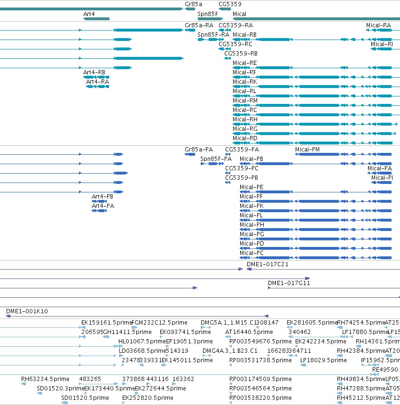This screenshot has height=405, width=400.
Task: Select the EK159161.5prime EST label
Action: pos(107,323)
